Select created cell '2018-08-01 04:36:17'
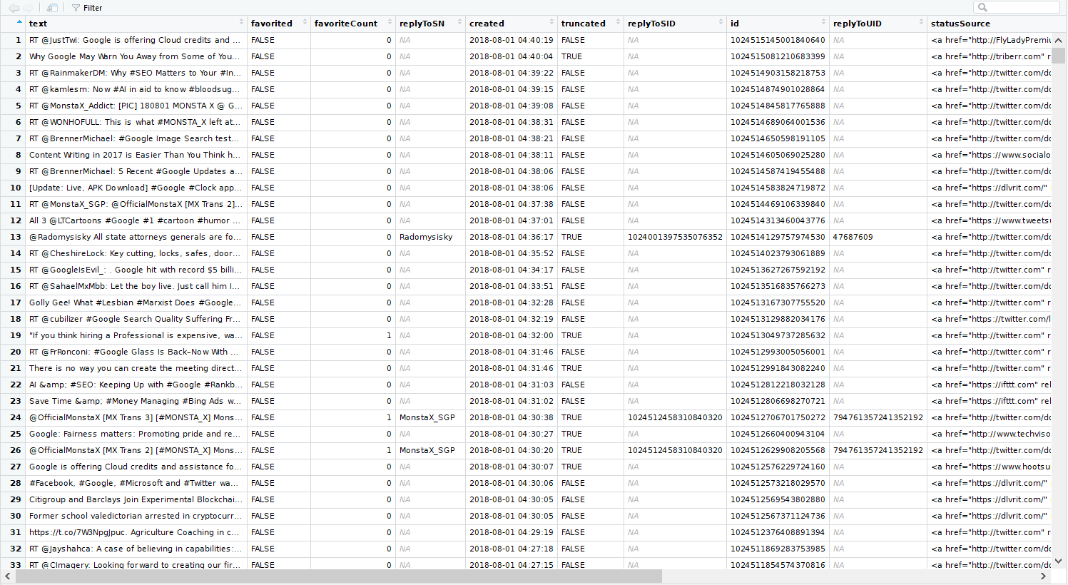Viewport: 1068px width, 585px height. (512, 237)
